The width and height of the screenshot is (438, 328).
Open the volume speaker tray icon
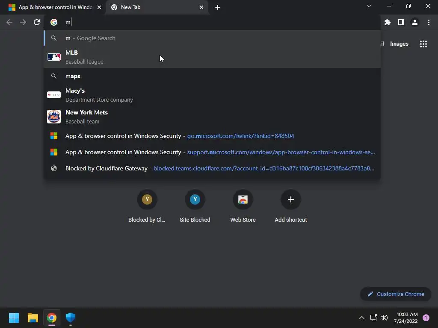coord(384,318)
